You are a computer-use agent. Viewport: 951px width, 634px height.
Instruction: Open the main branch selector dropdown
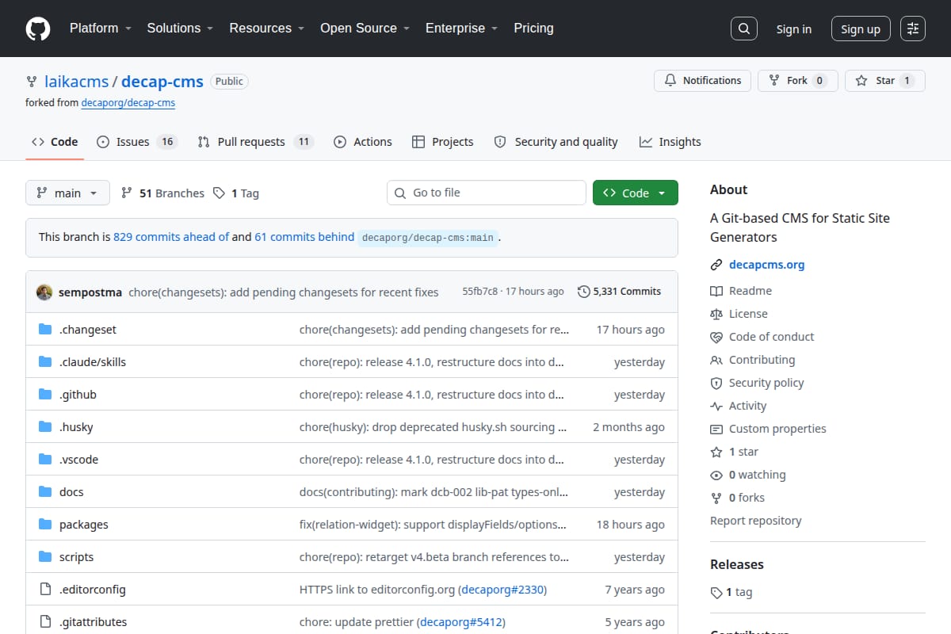67,193
